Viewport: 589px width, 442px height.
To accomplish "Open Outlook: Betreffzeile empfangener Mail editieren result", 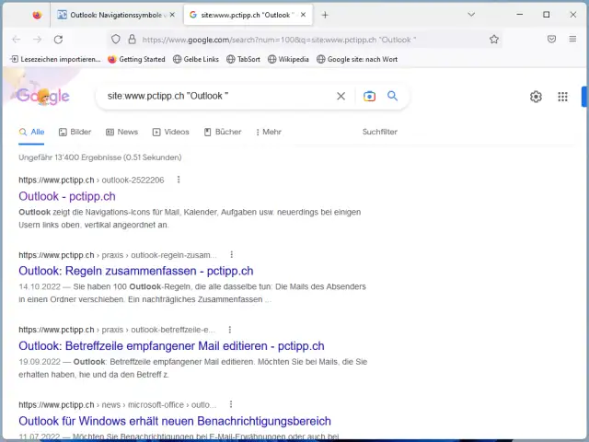I will [x=171, y=346].
